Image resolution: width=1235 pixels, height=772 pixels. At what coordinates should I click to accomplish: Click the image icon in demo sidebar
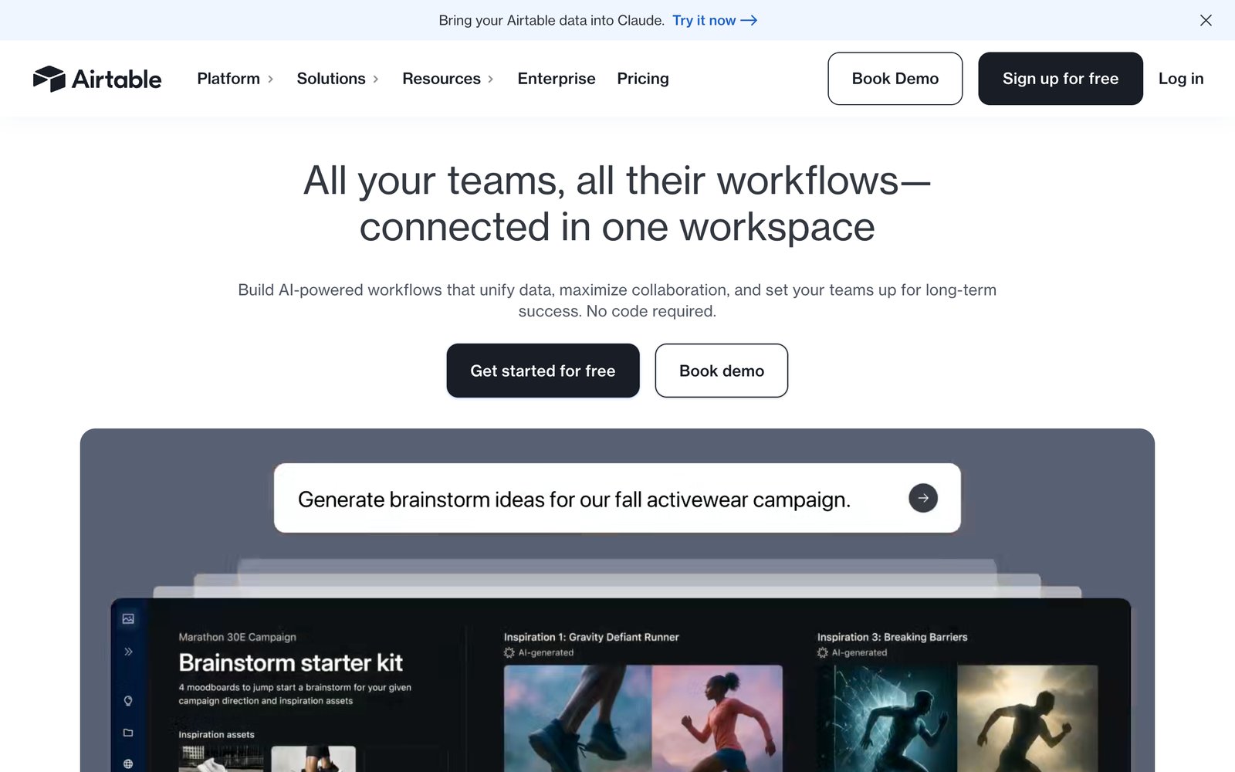click(x=128, y=618)
